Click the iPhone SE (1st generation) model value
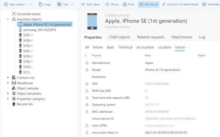Screen dimensions: 220x137 pyautogui.click(x=162, y=70)
